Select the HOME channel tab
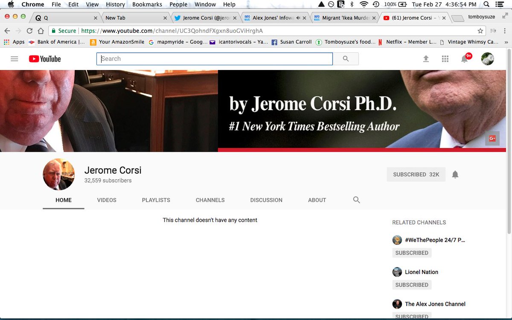512x320 pixels. click(x=64, y=200)
